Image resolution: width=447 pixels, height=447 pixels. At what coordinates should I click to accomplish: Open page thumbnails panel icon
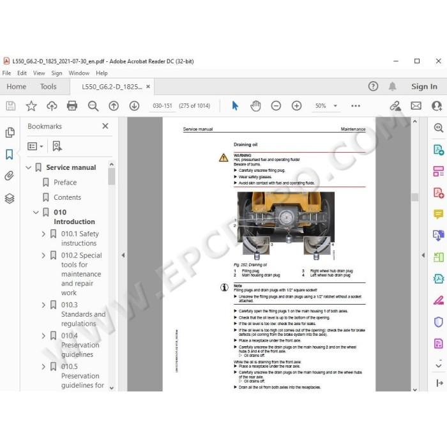coord(10,132)
